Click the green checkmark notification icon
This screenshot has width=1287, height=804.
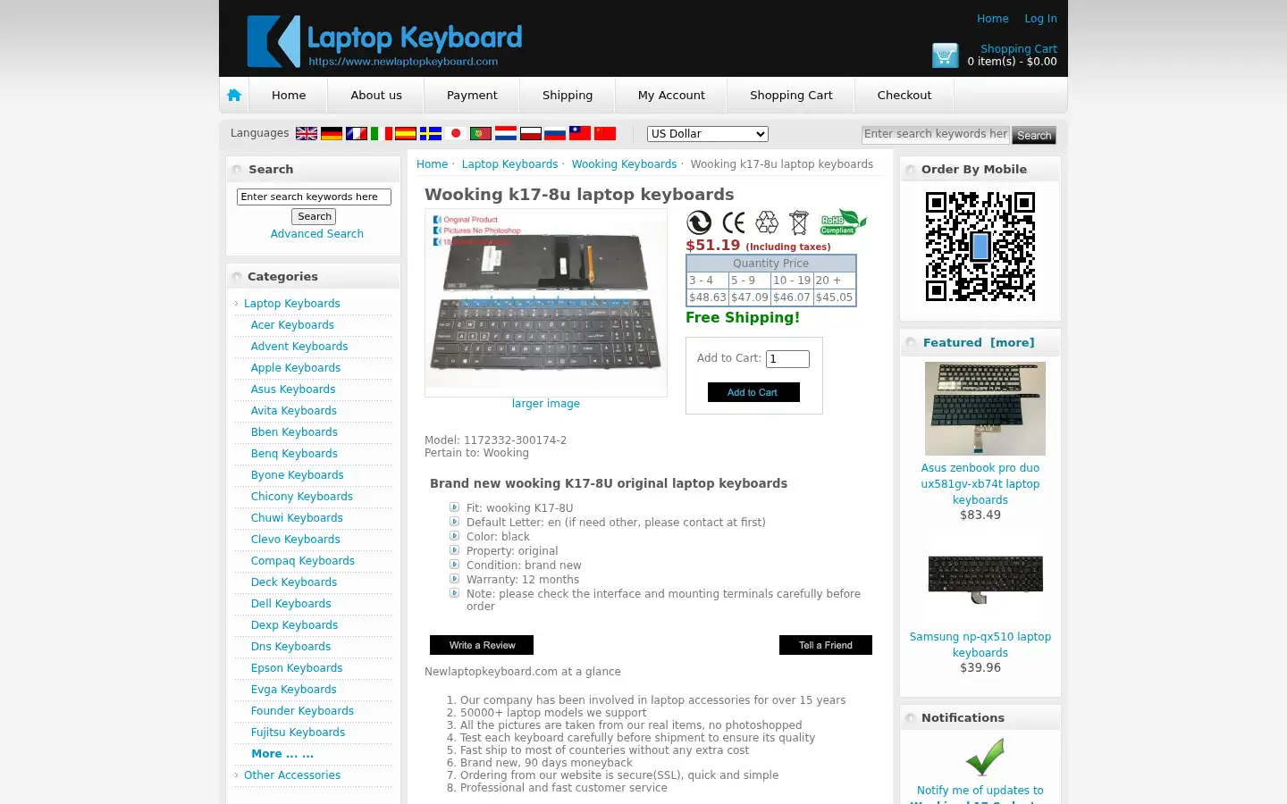click(985, 757)
